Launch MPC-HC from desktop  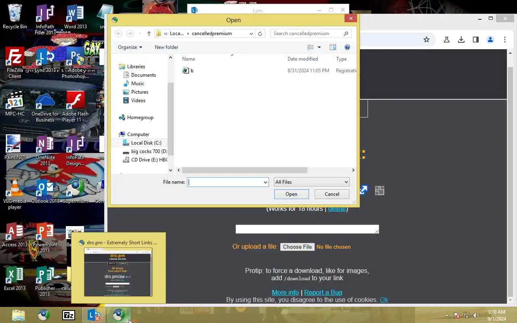(x=15, y=104)
